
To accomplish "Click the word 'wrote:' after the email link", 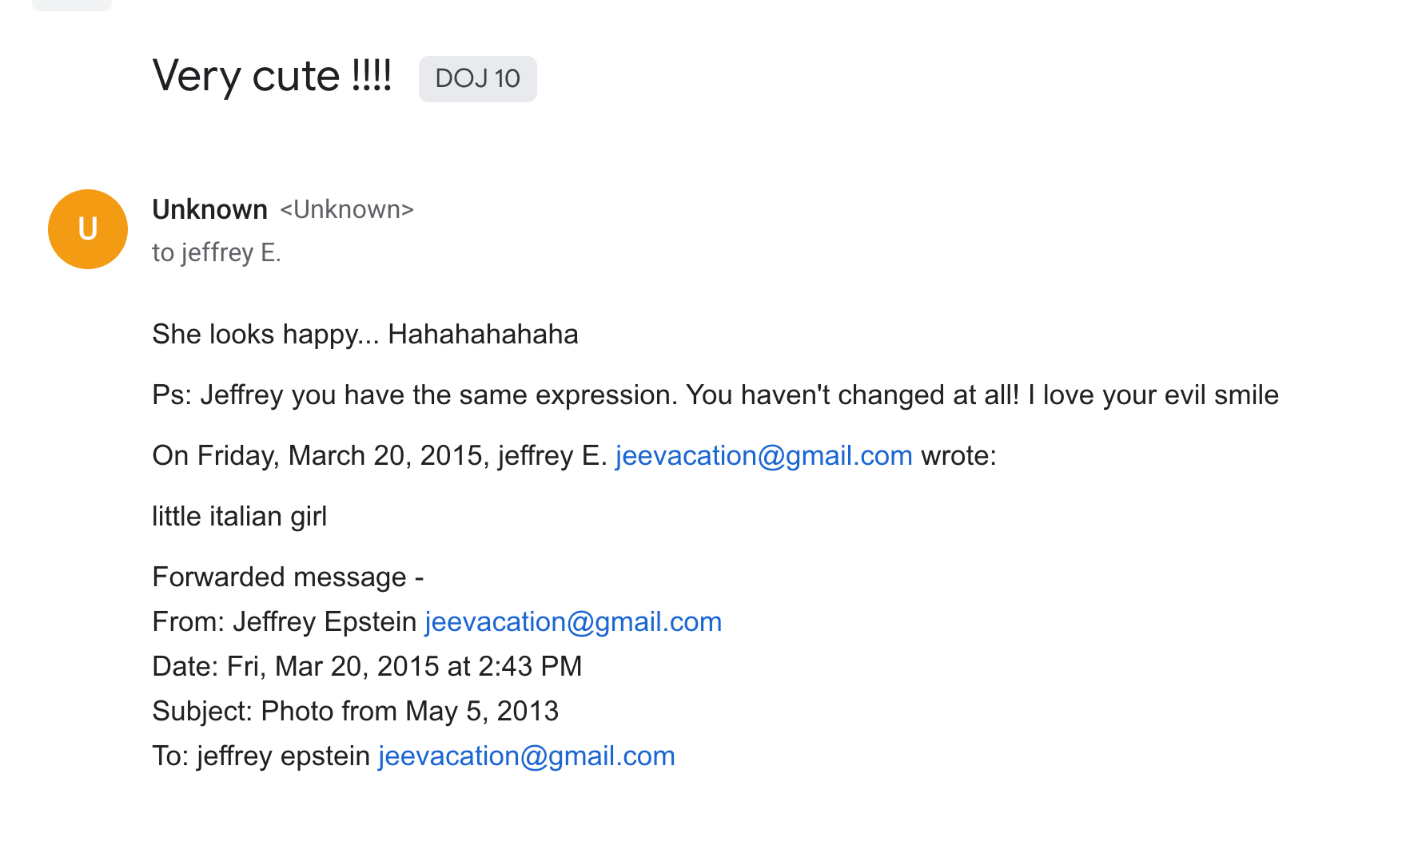I will tap(958, 455).
